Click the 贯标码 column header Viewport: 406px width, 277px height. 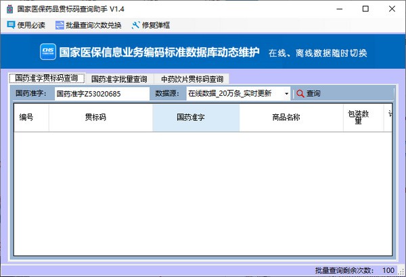coord(101,118)
